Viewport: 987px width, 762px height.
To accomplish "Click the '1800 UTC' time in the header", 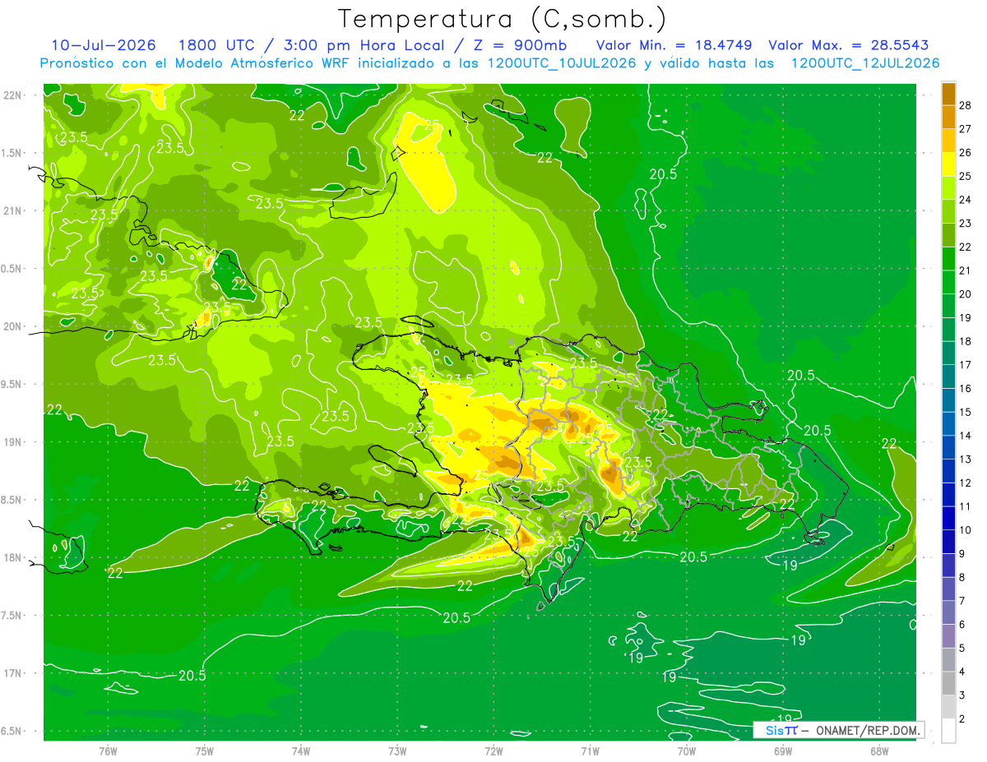I will (219, 45).
